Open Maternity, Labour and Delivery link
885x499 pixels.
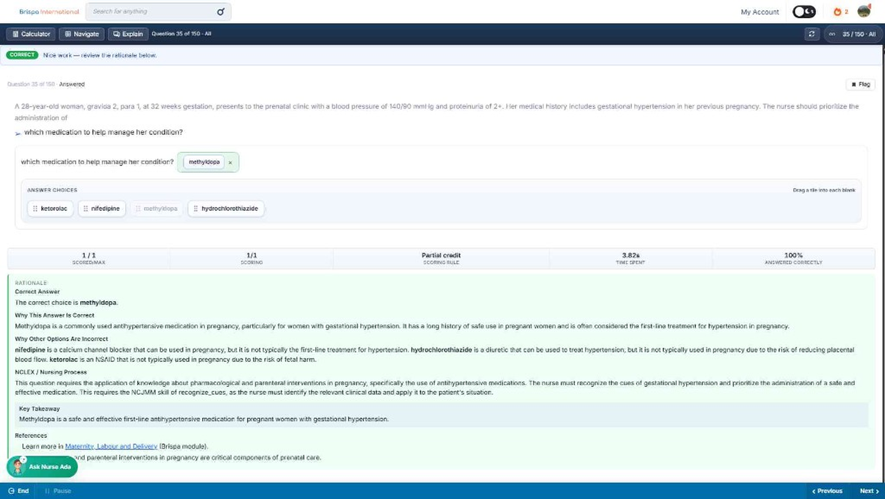point(111,446)
